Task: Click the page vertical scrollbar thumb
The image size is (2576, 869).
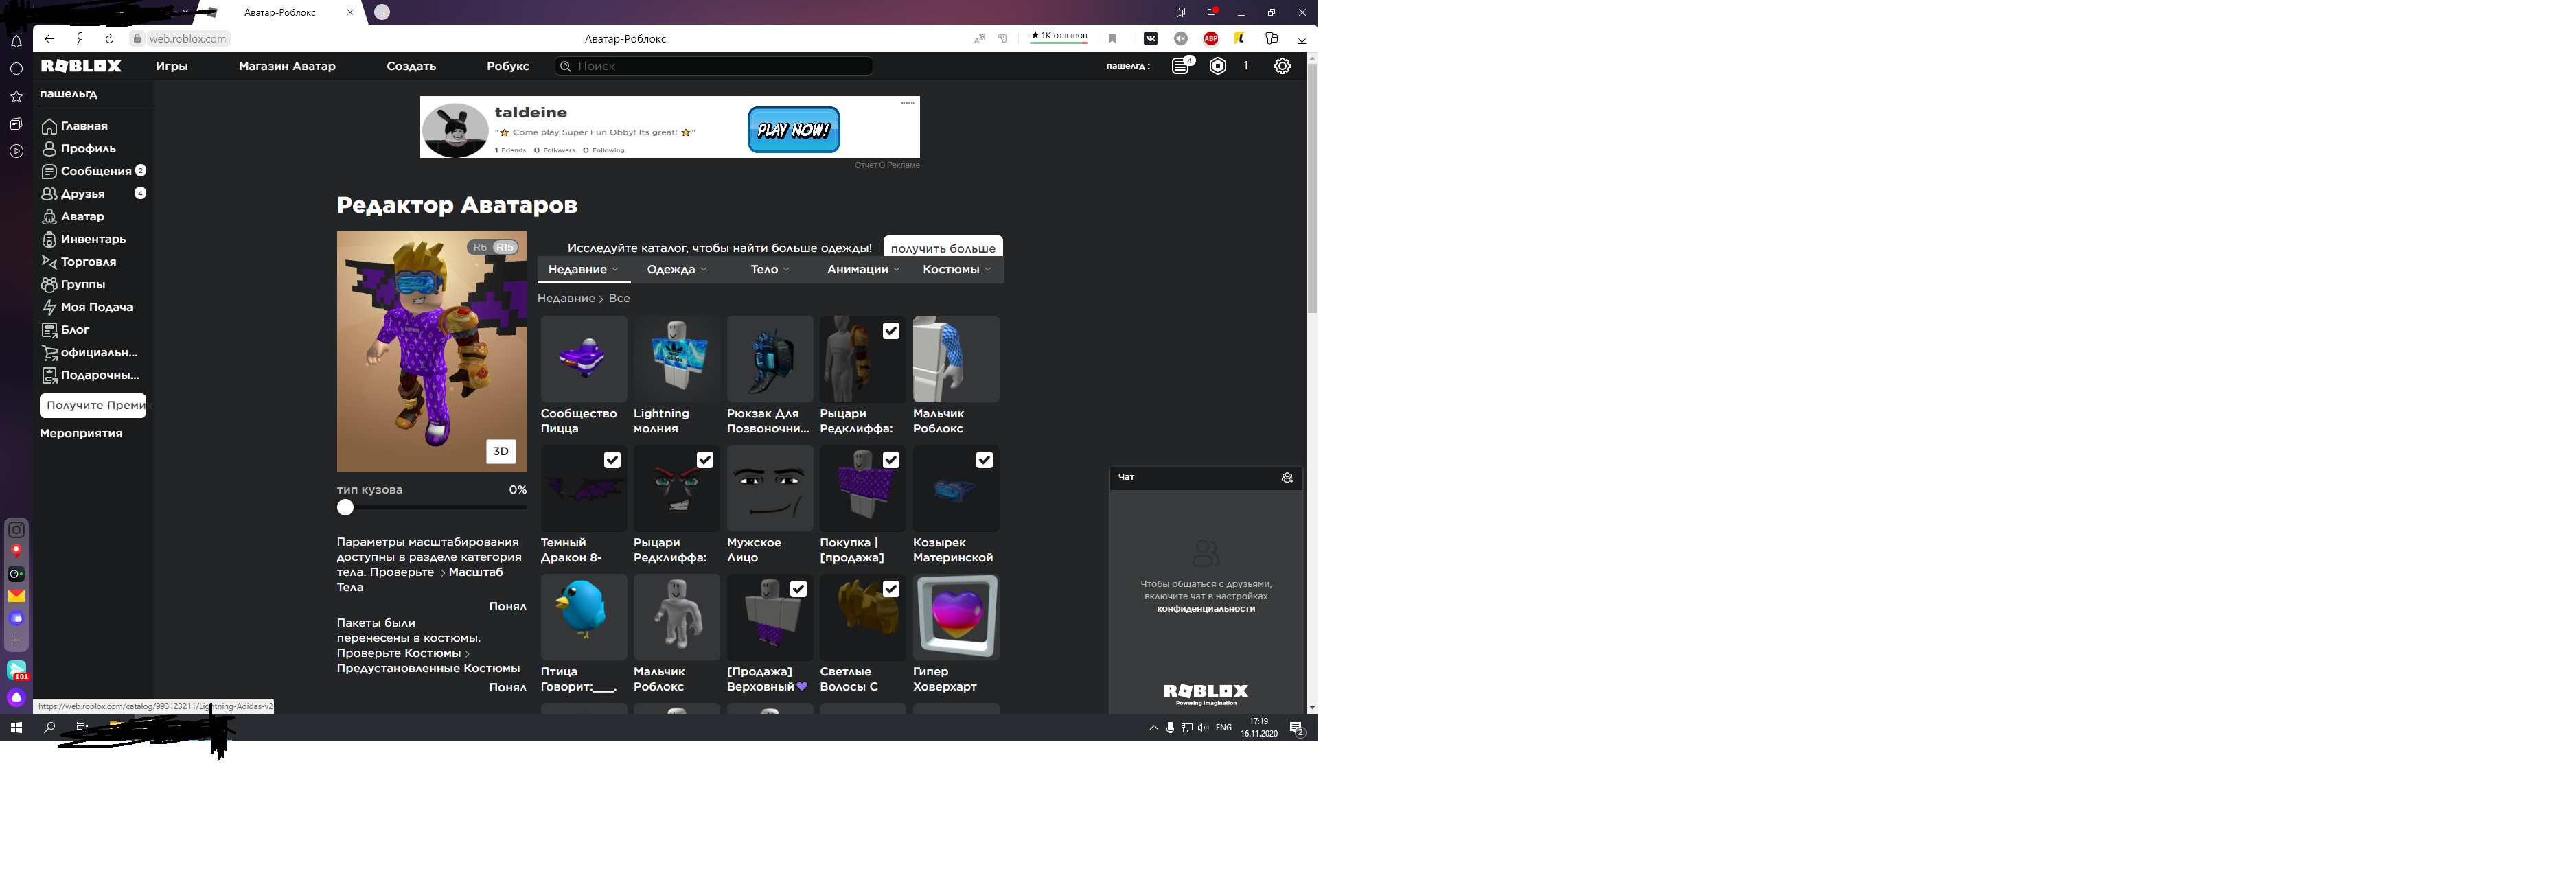Action: [1312, 190]
